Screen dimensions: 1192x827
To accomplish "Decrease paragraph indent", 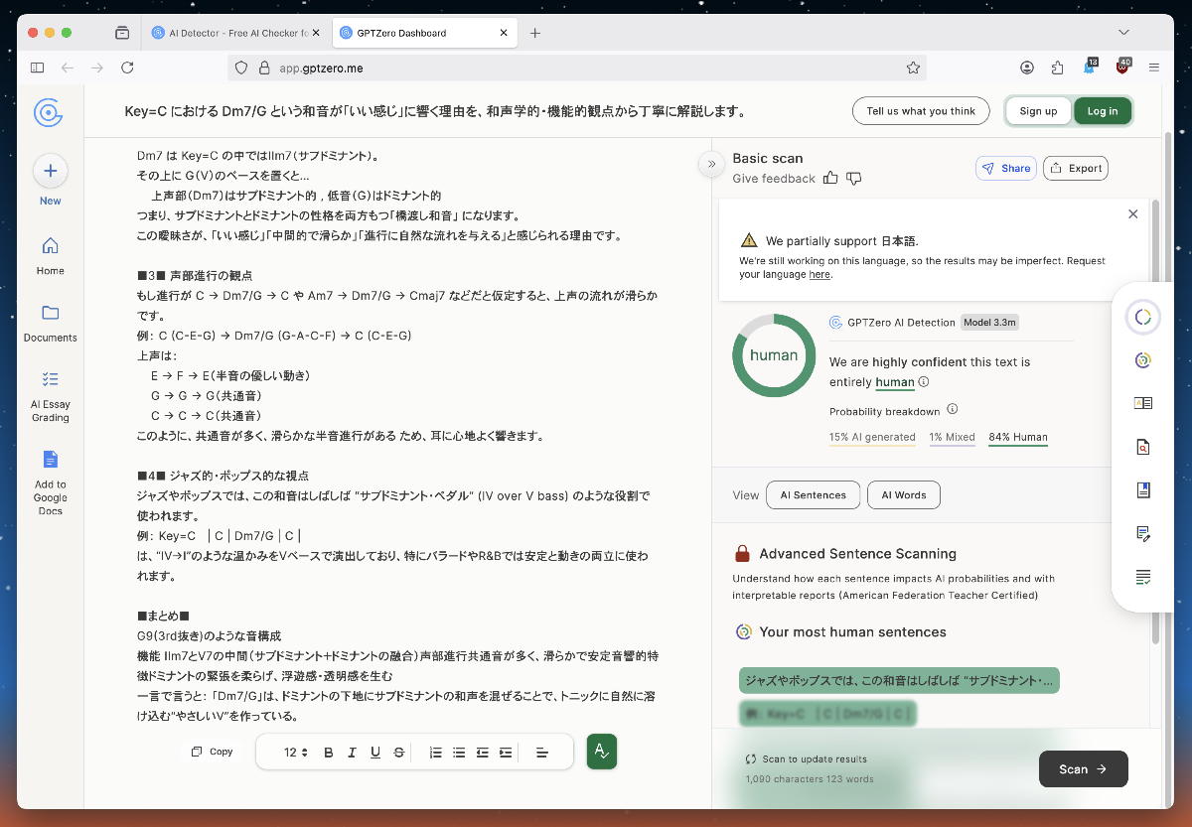I will [x=483, y=753].
